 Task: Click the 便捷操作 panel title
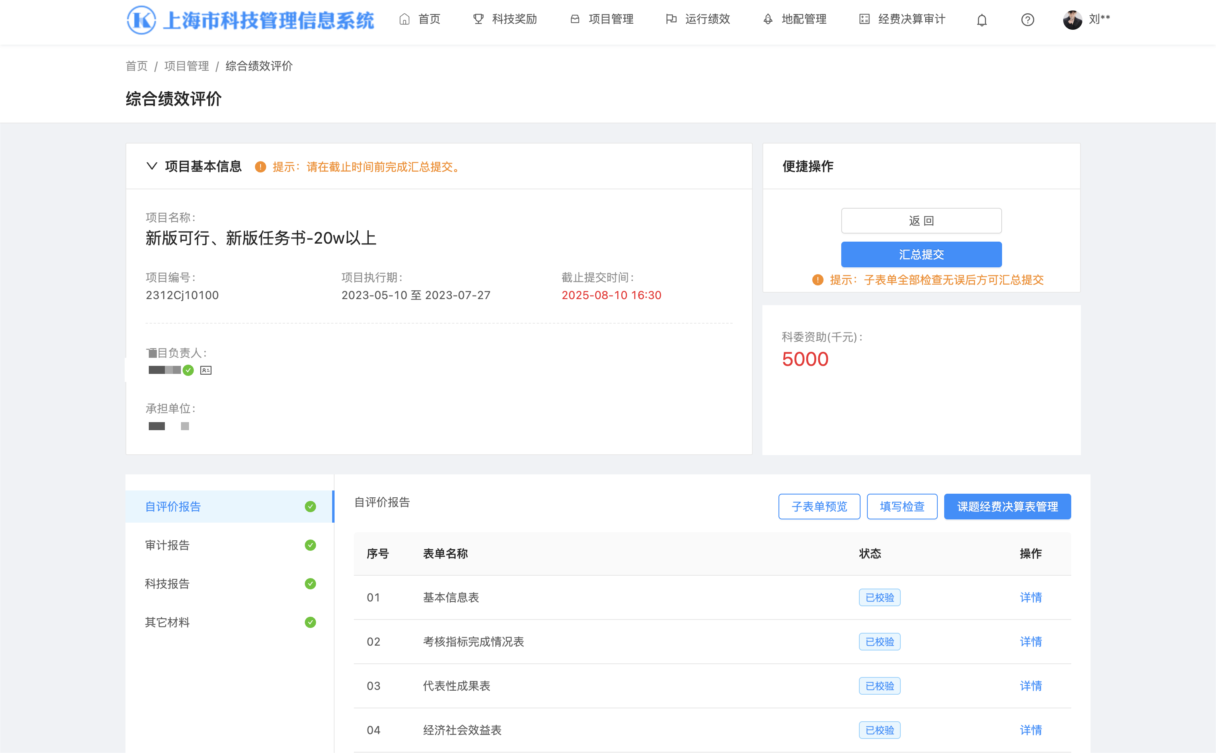point(807,166)
